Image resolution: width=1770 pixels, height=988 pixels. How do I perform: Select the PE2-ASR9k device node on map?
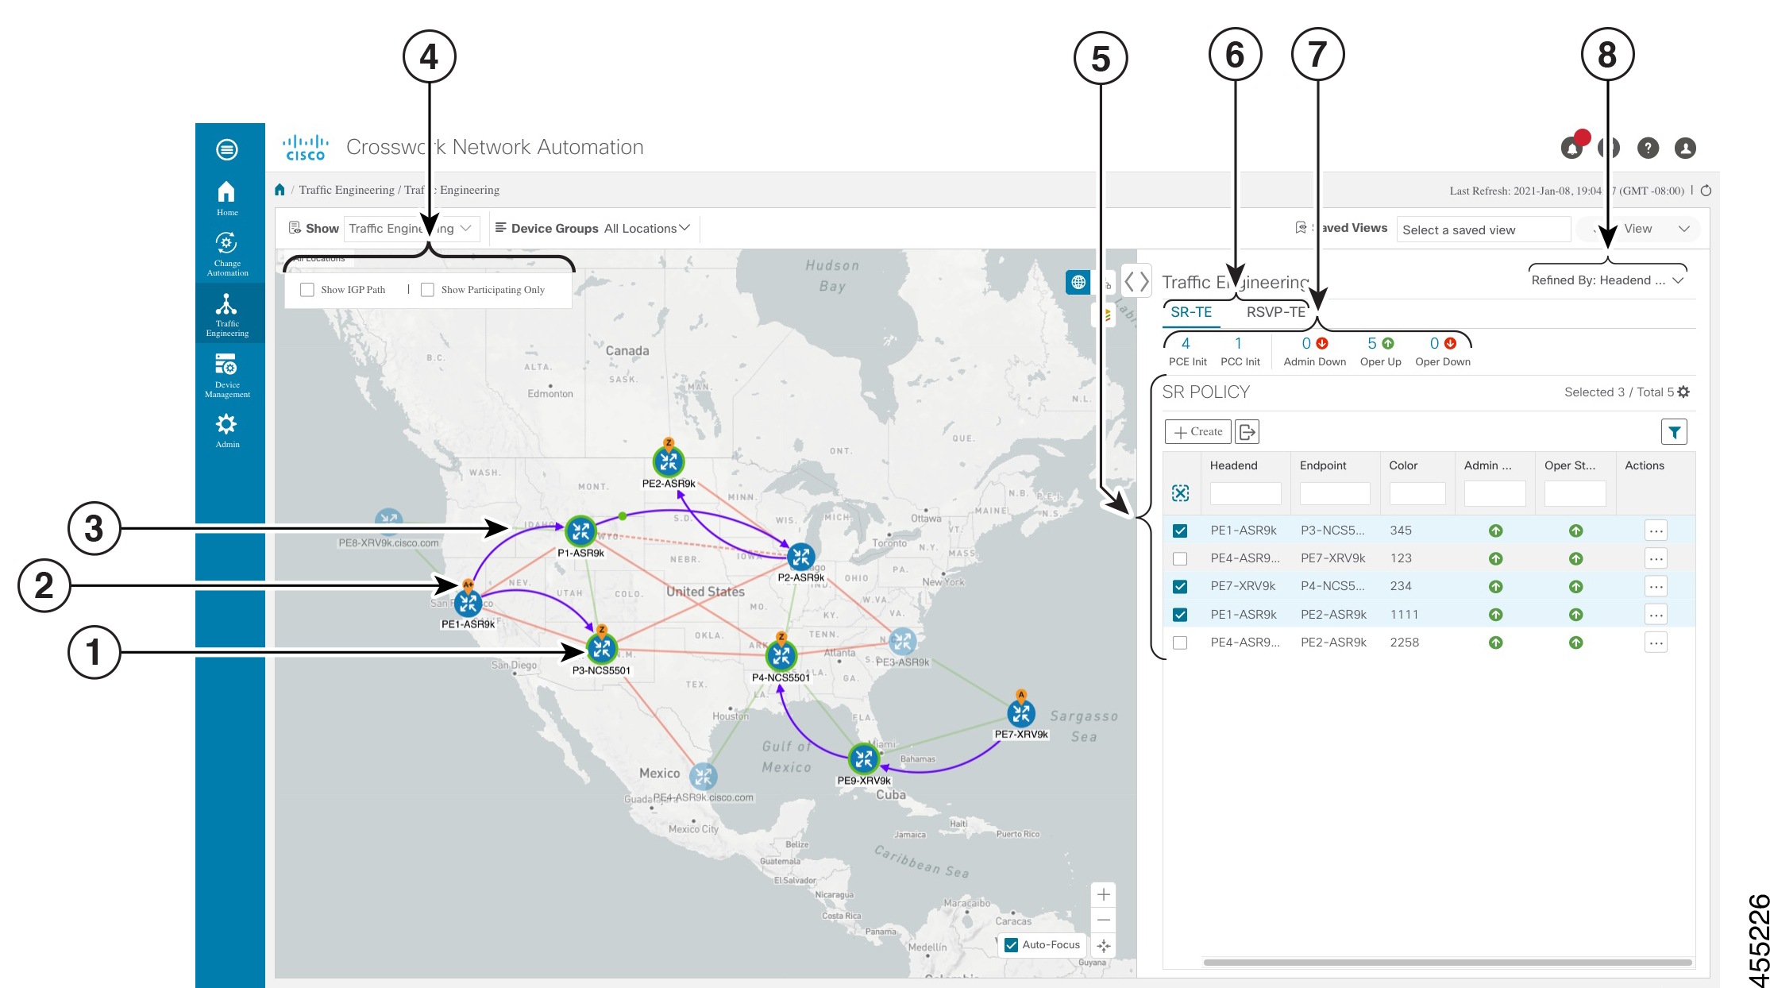[x=669, y=462]
